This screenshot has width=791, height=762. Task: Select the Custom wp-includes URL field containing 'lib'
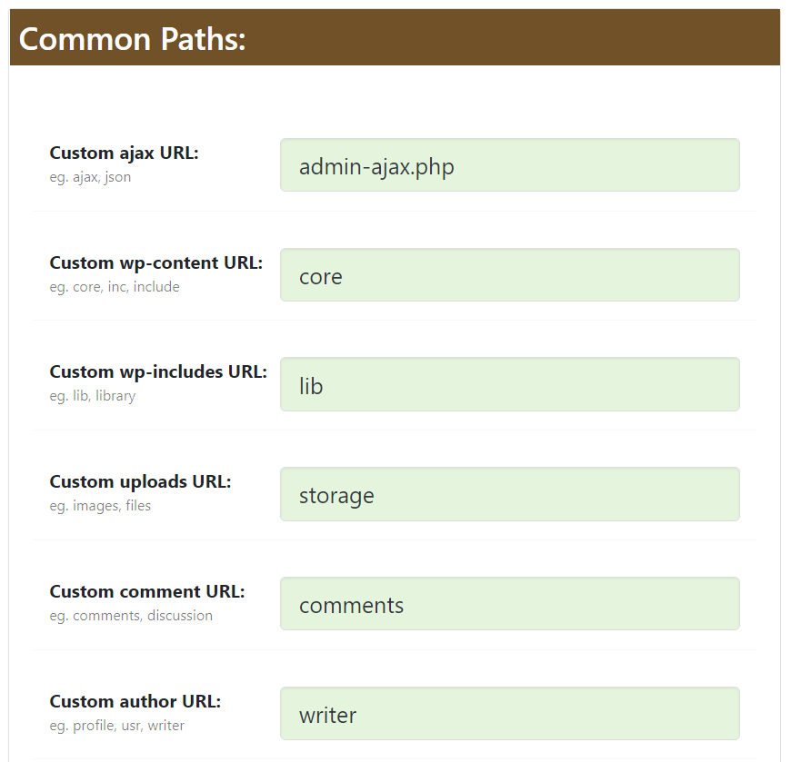(x=509, y=384)
